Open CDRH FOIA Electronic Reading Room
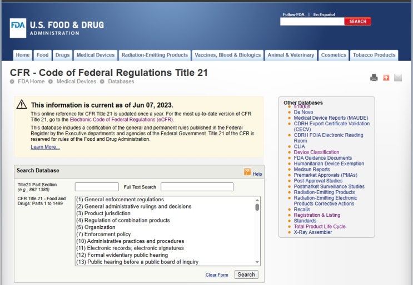This screenshot has height=285, width=413. tap(329, 138)
